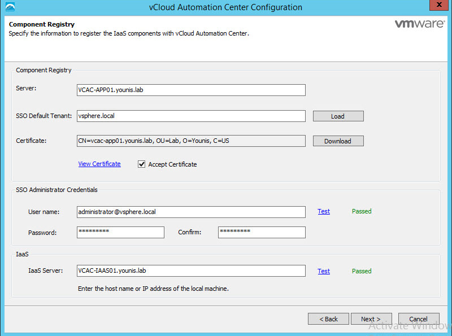Proceed with the Next button
Screen dimensions: 452x336
coord(370,319)
